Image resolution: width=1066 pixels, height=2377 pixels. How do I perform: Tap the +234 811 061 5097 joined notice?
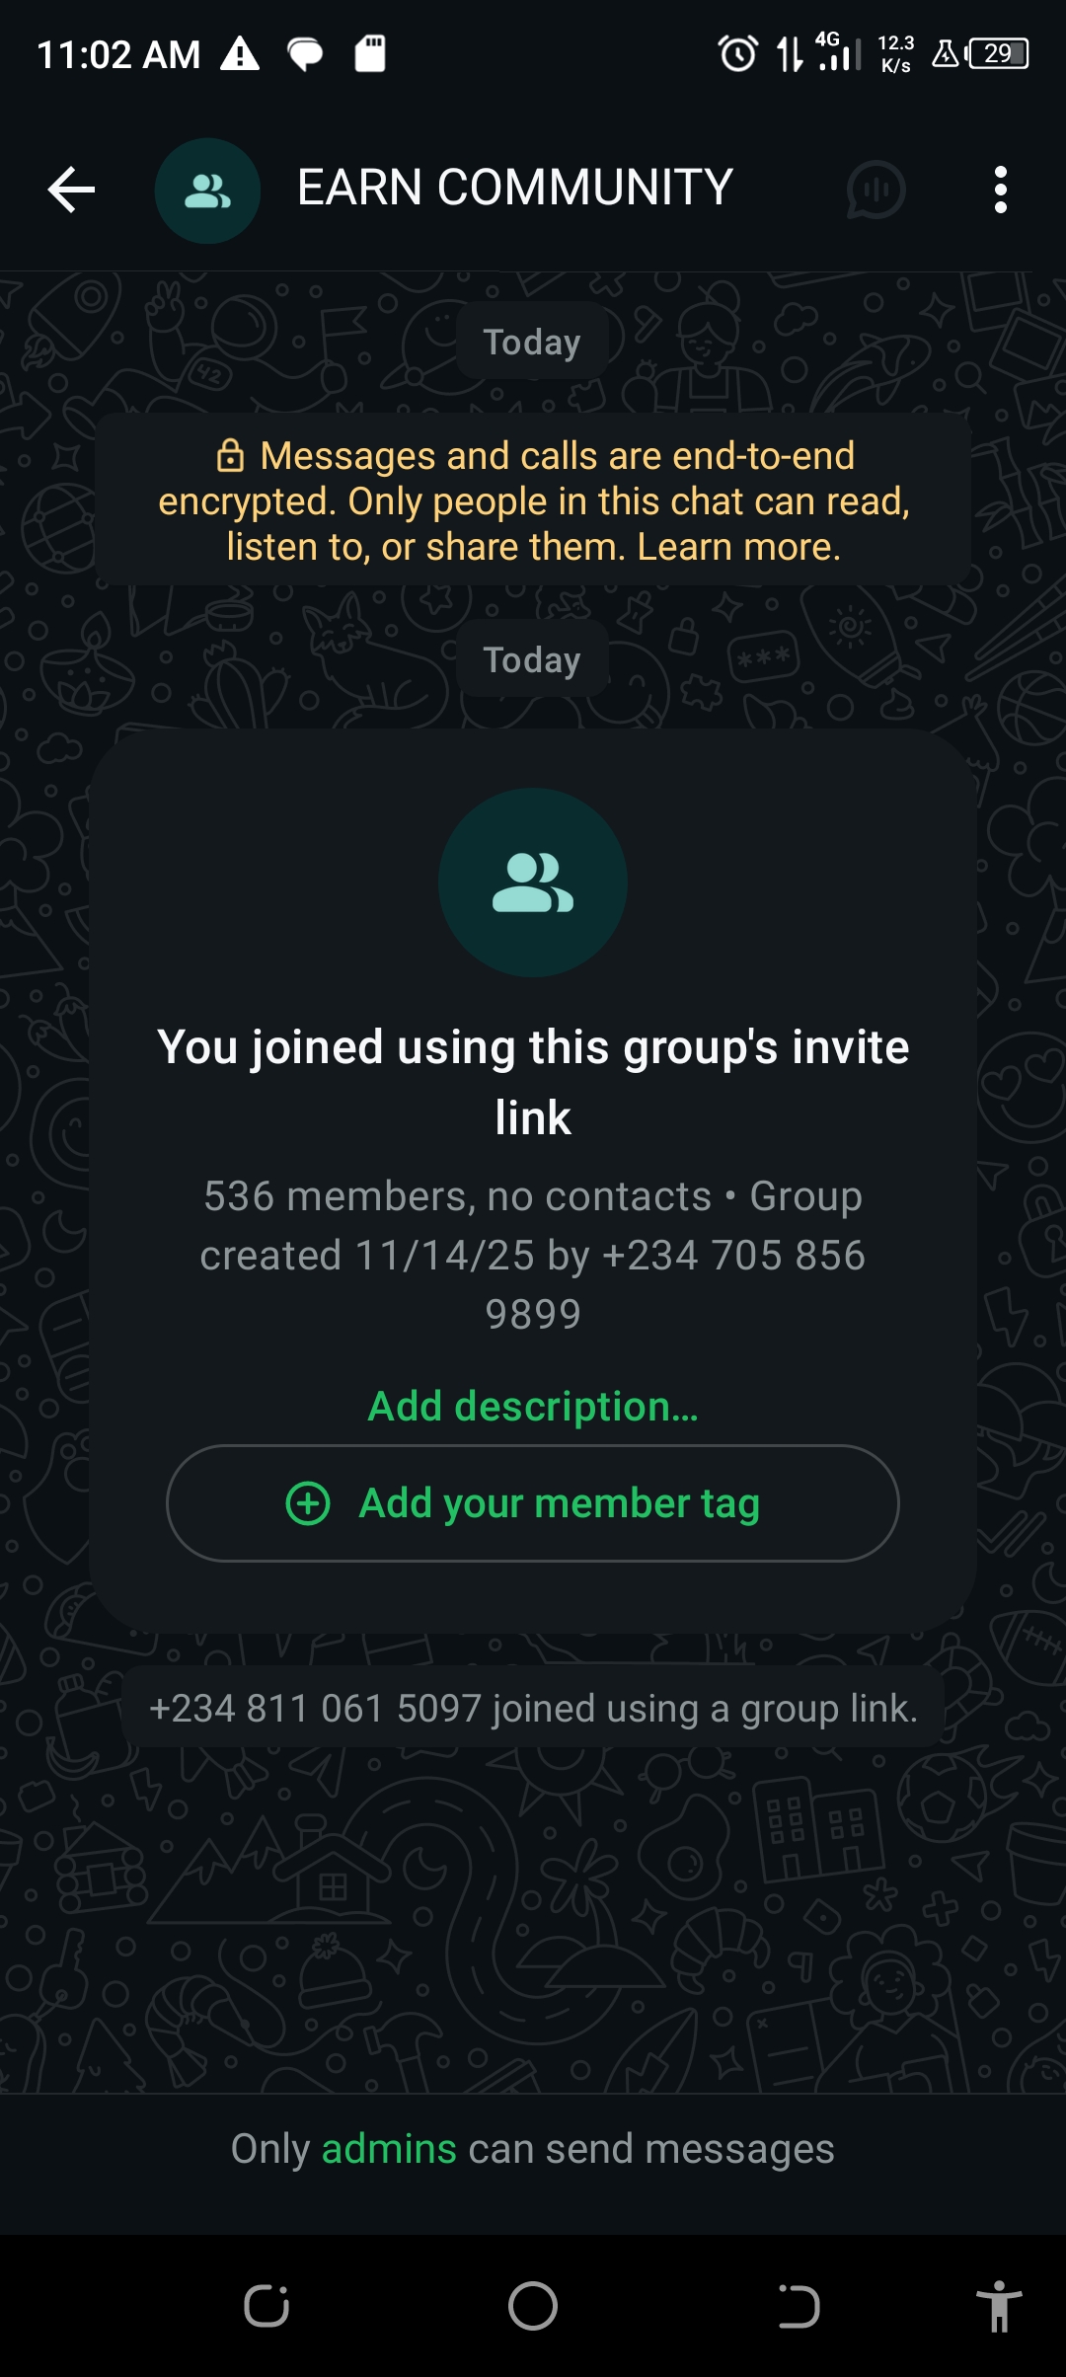pos(533,1708)
